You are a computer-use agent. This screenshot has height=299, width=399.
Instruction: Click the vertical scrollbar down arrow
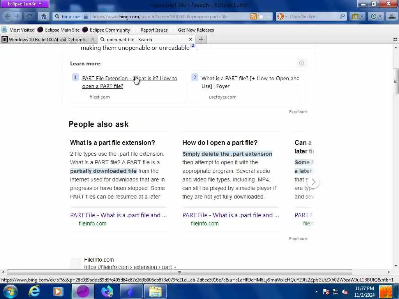point(395,266)
